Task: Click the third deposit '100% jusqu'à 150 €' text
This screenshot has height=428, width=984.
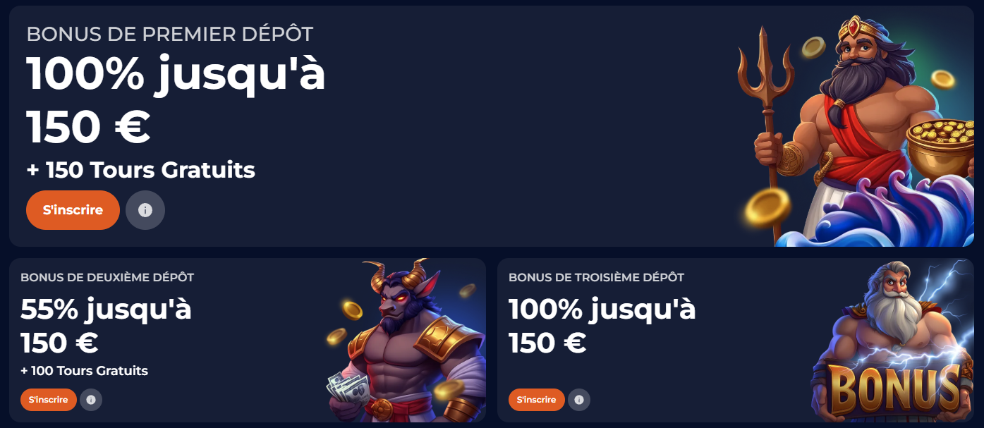Action: (x=602, y=326)
